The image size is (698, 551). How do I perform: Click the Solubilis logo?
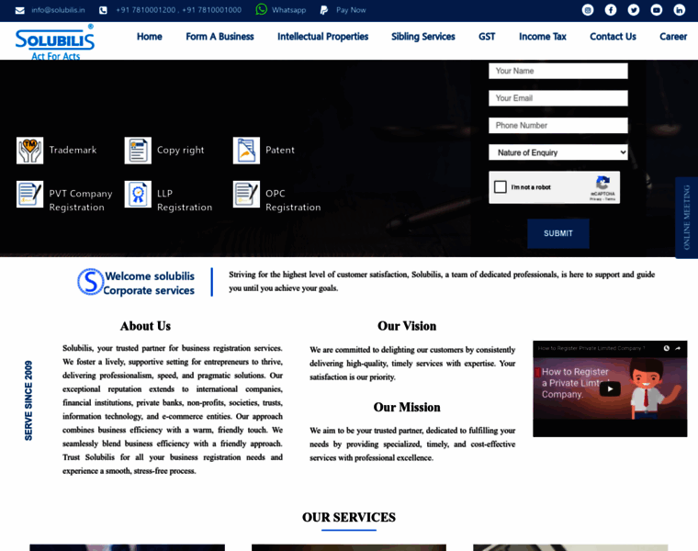coord(55,42)
